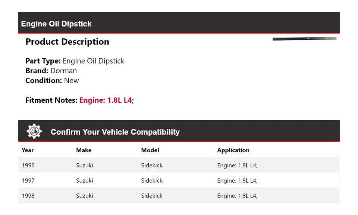Click Sidekick in the 1997 row
358x215 pixels.
(151, 180)
